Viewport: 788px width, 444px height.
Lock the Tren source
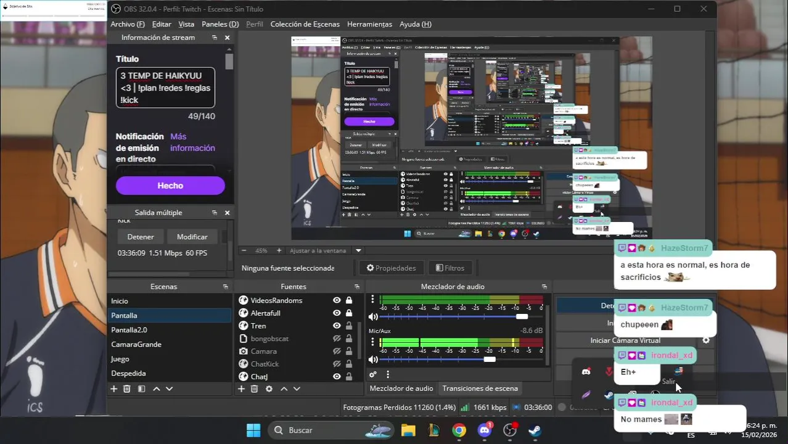[349, 326]
